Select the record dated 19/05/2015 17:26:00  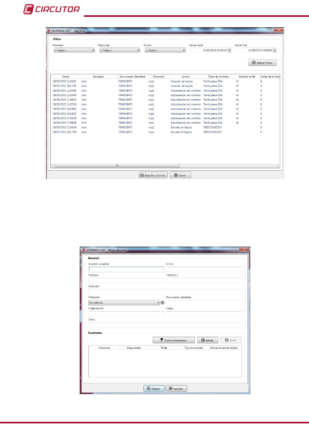(165, 123)
